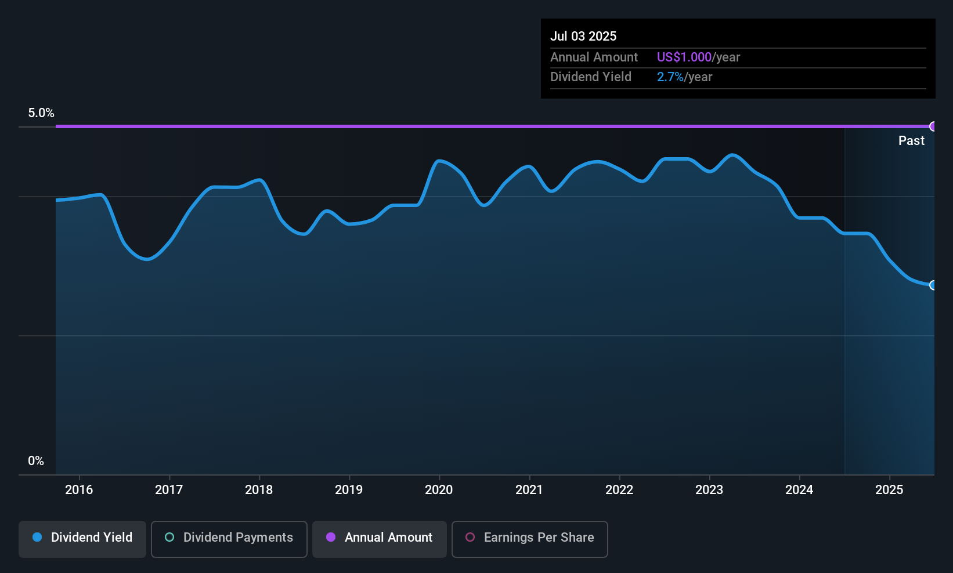Viewport: 953px width, 573px height.
Task: Click the pink Earnings Per Share circle
Action: pos(470,537)
